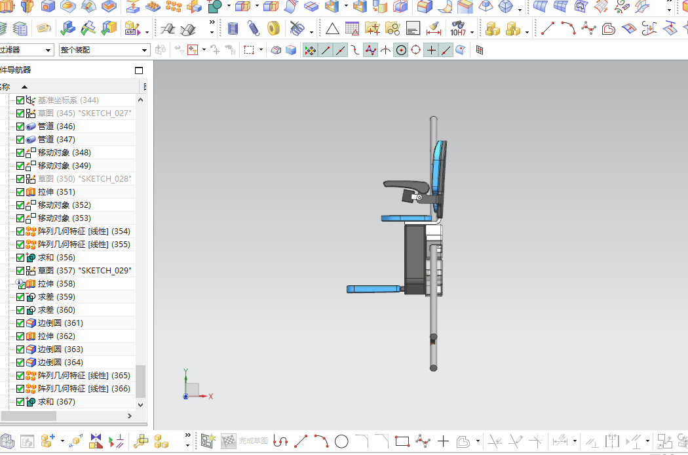The image size is (688, 455).
Task: Maximize the part navigator panel
Action: coord(139,70)
